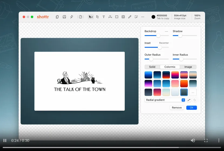Click the Backdrop slider knob
Image resolution: width=224 pixels, height=151 pixels.
click(158, 36)
